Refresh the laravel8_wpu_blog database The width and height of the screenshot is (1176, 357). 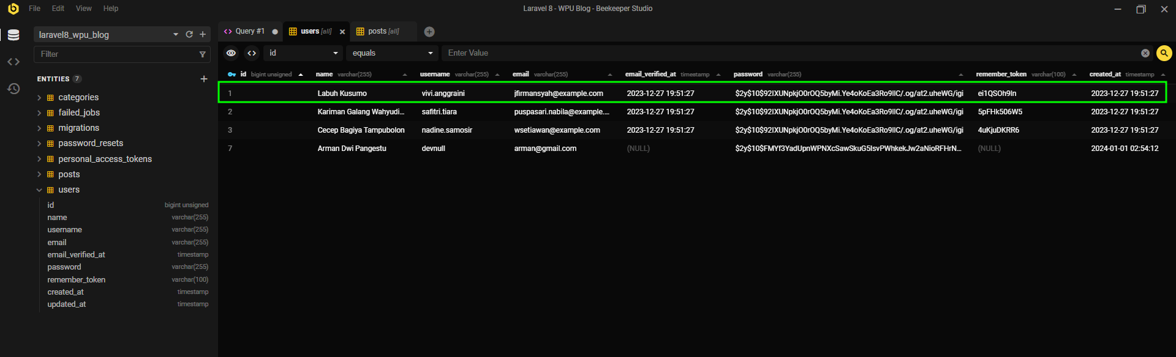click(x=189, y=35)
